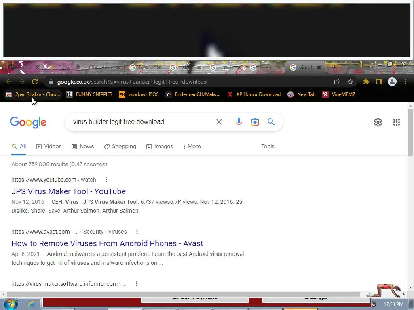414x310 pixels.
Task: Close the active virus search tab
Action: [x=319, y=67]
